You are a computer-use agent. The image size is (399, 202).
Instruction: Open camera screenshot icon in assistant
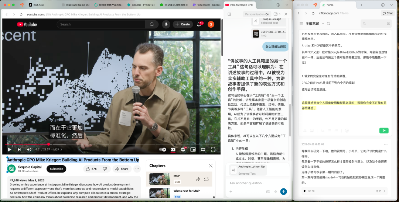point(268,192)
